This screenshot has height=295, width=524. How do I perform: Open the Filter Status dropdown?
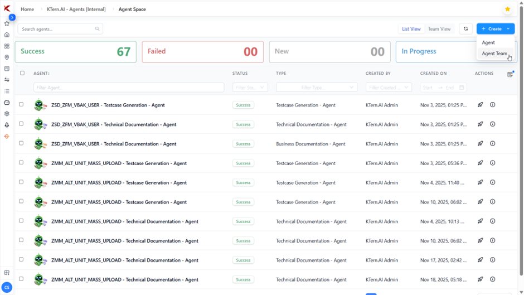pyautogui.click(x=250, y=88)
